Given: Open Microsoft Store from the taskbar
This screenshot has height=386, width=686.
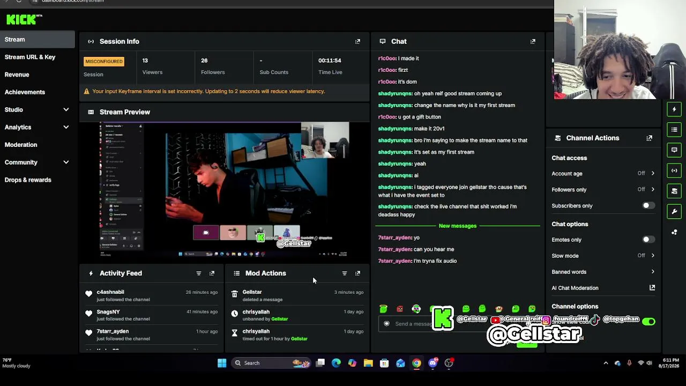Looking at the screenshot, I should [x=384, y=363].
